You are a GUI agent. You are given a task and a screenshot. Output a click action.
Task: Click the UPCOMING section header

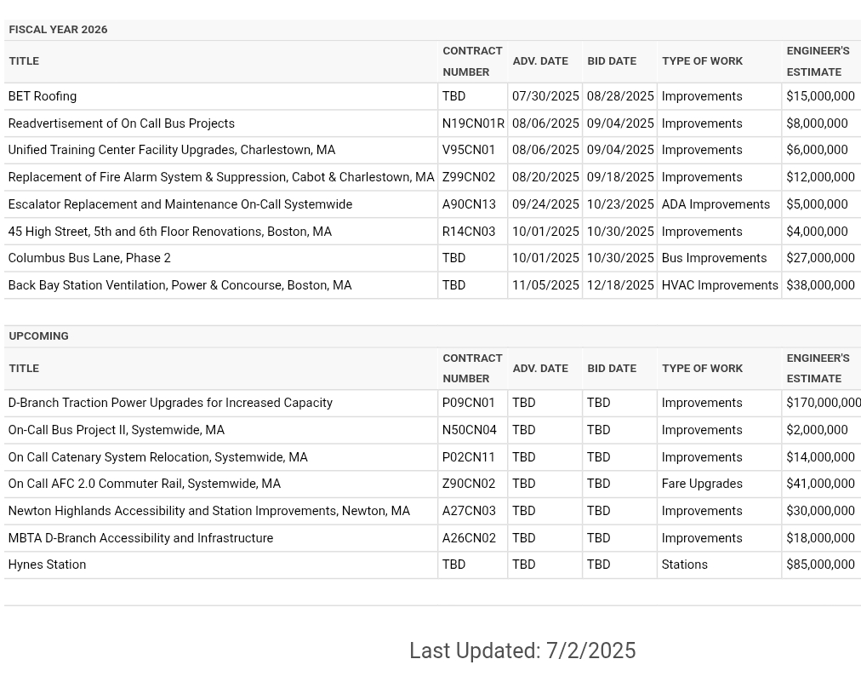click(x=39, y=336)
